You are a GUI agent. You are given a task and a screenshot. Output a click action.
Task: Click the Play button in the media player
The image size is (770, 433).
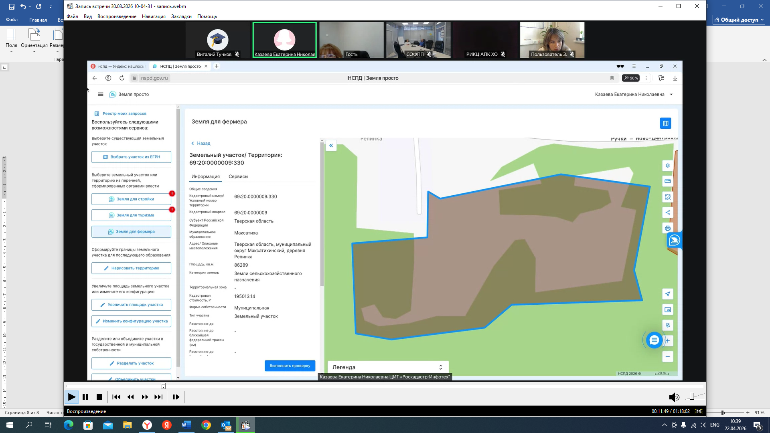[72, 397]
